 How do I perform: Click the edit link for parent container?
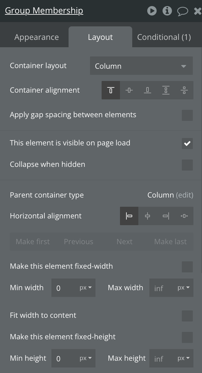pyautogui.click(x=185, y=195)
